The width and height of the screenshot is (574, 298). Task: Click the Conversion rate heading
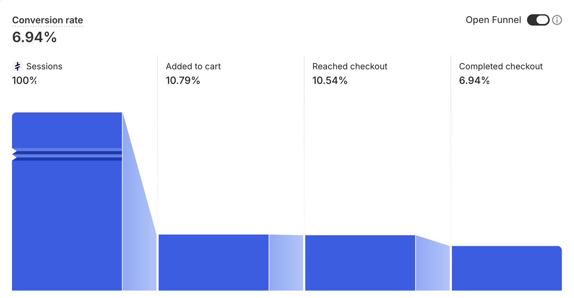pyautogui.click(x=48, y=20)
